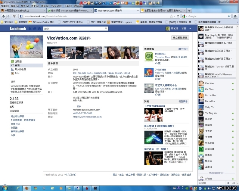Screen dimensions: 239x191
Task: Open Facebook notifications globe icon
Action: [x=39, y=29]
